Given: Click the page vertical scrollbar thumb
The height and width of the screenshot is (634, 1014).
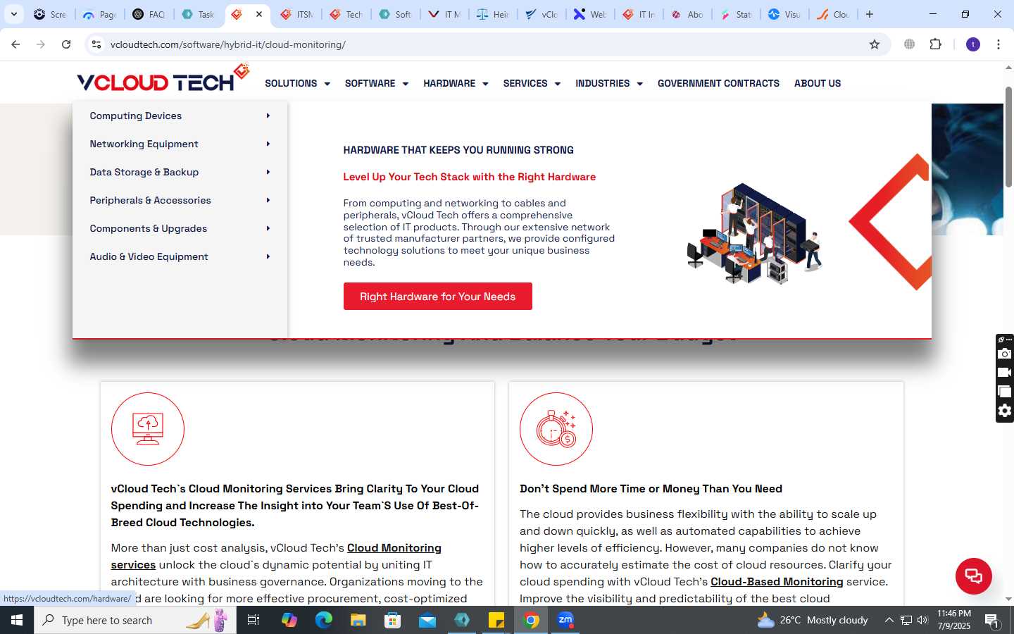Looking at the screenshot, I should pos(1008,137).
